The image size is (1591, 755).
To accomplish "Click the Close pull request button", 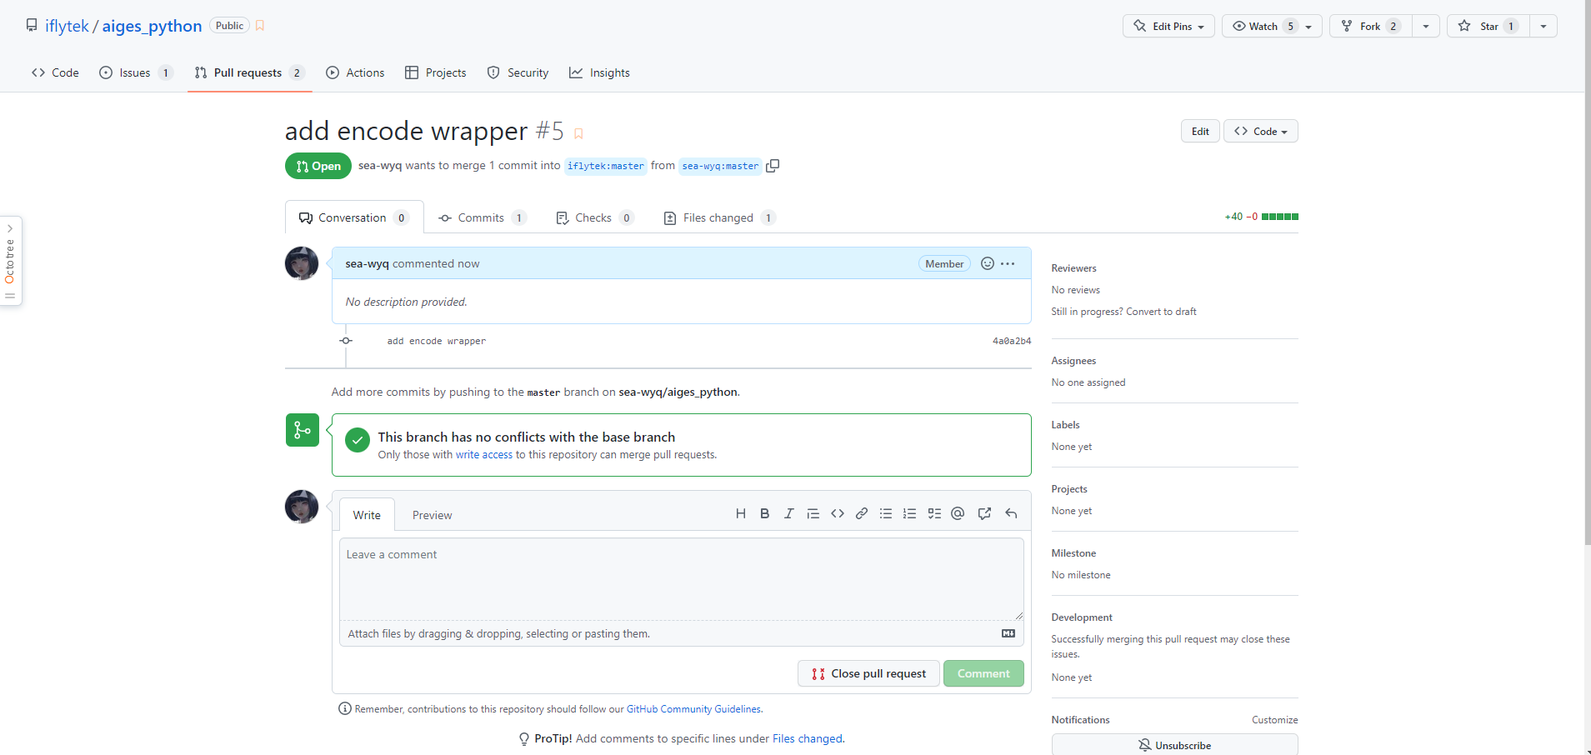I will tap(868, 673).
